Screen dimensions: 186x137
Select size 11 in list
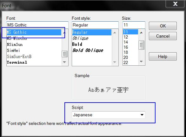pyautogui.click(x=130, y=32)
